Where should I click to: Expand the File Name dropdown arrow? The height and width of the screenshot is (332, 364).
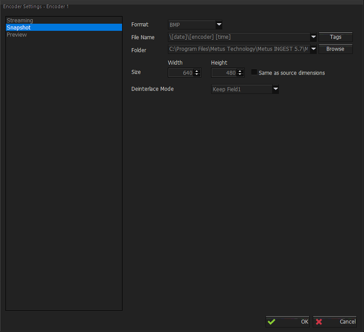pyautogui.click(x=313, y=37)
